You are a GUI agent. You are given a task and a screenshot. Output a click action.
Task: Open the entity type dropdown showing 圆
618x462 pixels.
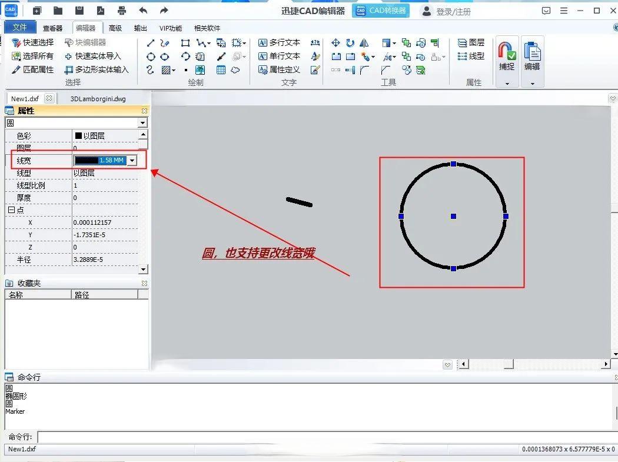pos(142,123)
